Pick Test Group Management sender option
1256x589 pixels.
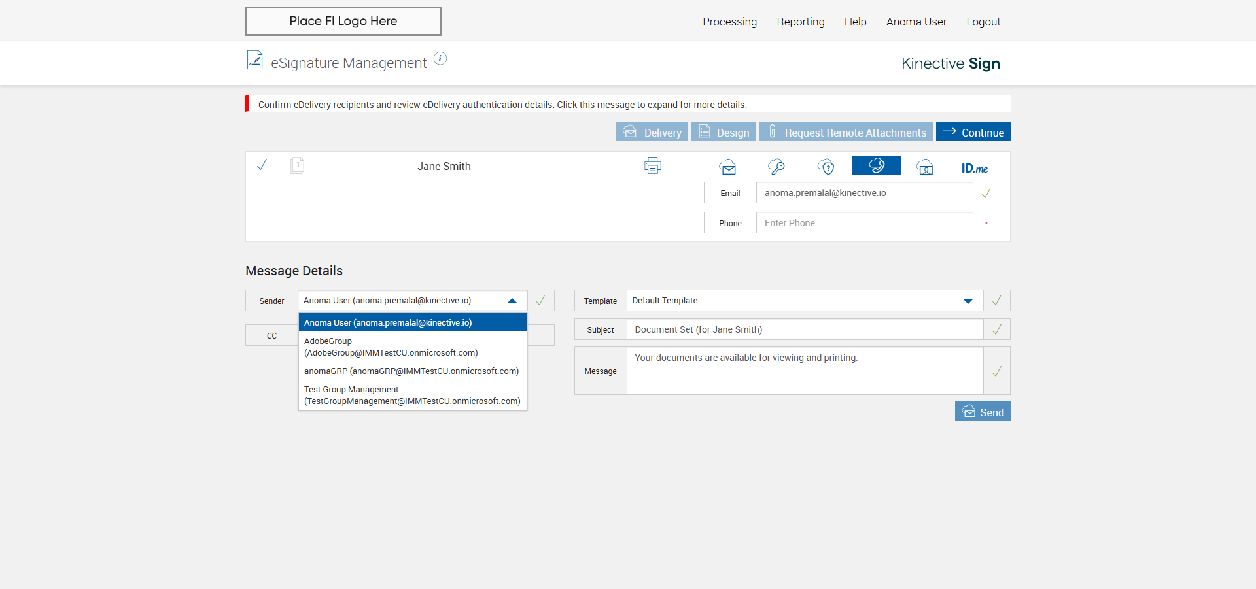pos(412,395)
